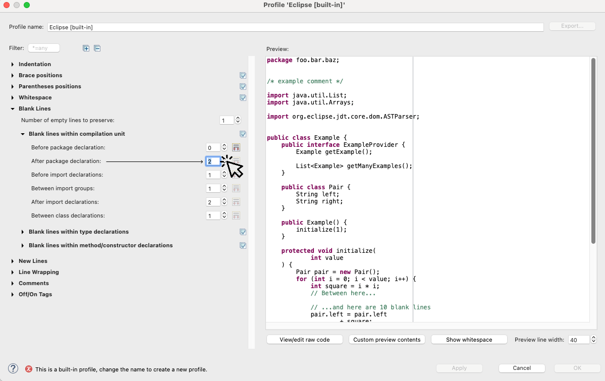Click the Custom preview contents button
This screenshot has width=605, height=381.
(x=387, y=340)
